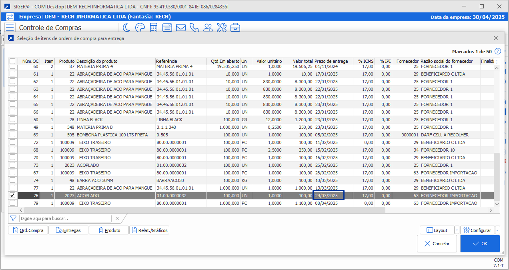The image size is (509, 270).
Task: Click the envelope email icon
Action: (180, 28)
